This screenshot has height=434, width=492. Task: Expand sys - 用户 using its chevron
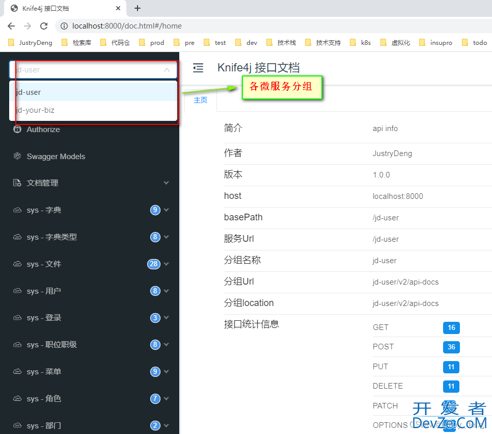tap(167, 291)
